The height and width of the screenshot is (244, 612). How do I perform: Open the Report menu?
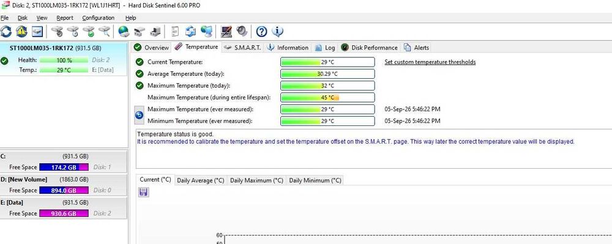(x=65, y=18)
